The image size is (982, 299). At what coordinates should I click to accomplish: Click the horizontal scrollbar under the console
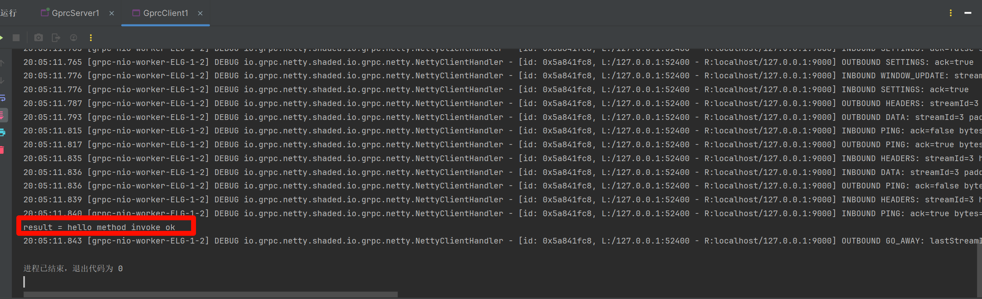click(210, 294)
